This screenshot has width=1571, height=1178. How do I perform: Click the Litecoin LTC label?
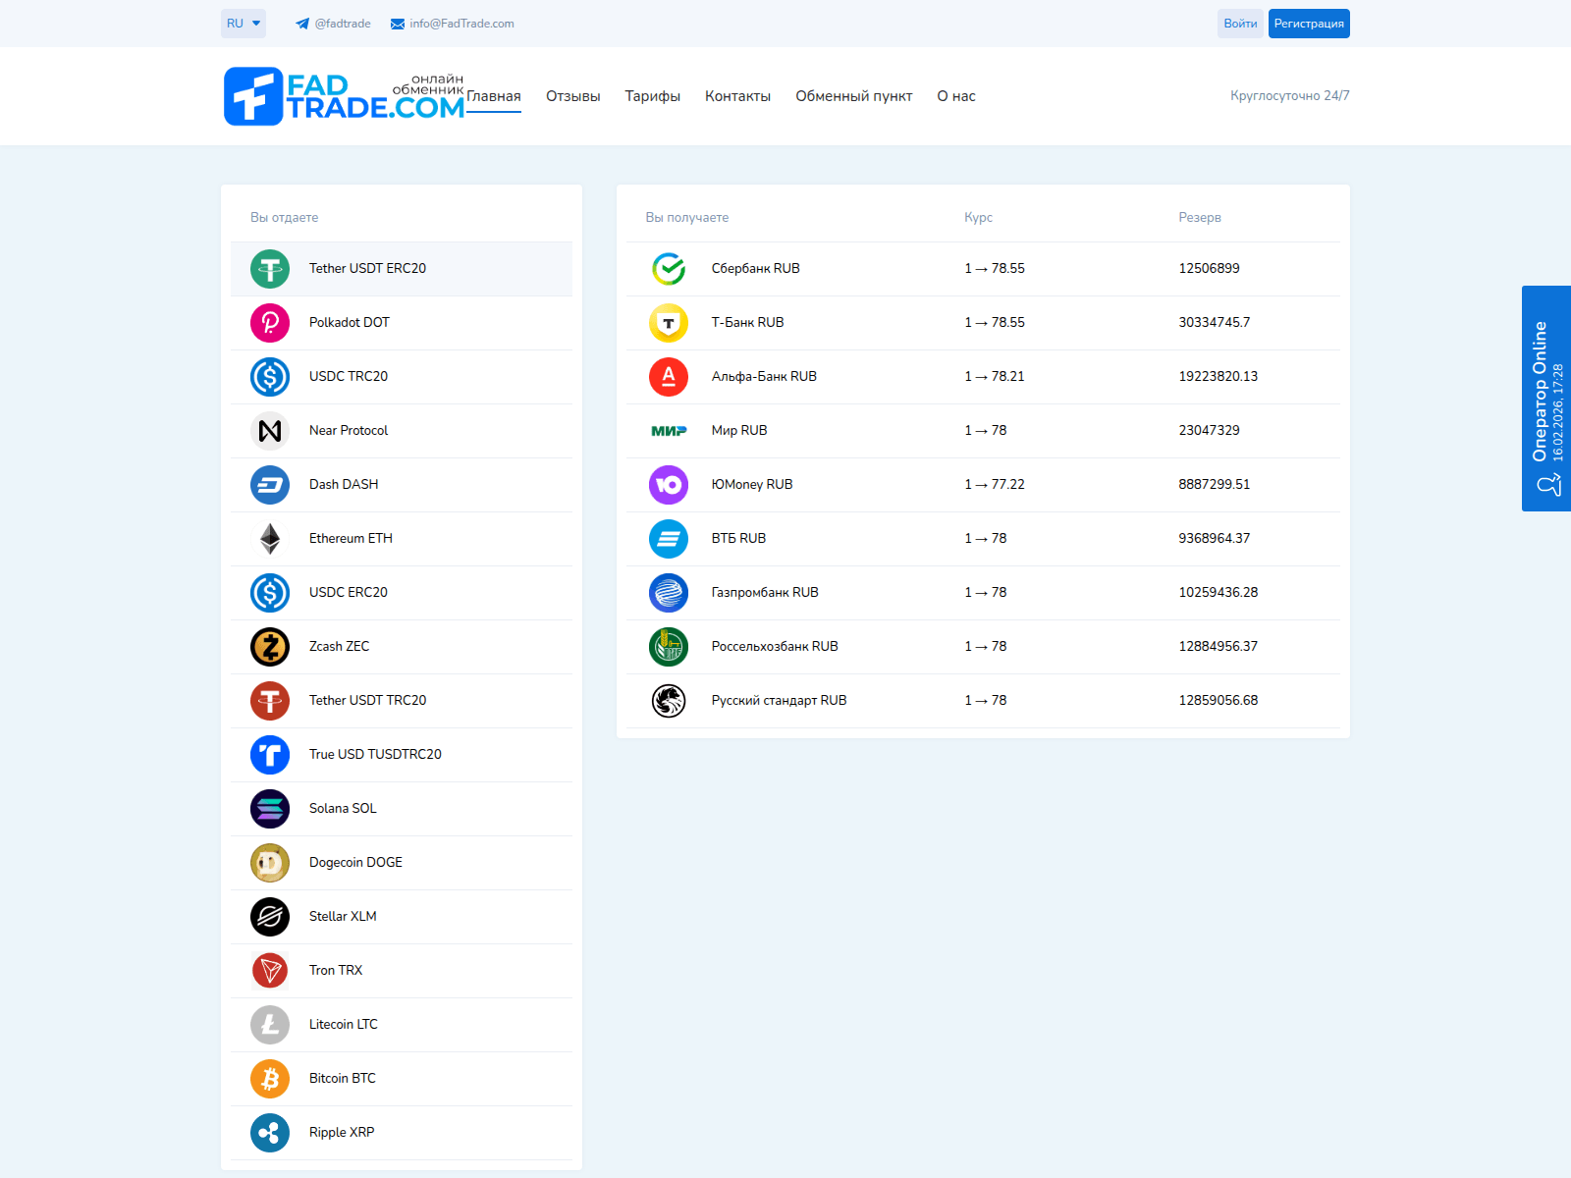(x=344, y=1025)
